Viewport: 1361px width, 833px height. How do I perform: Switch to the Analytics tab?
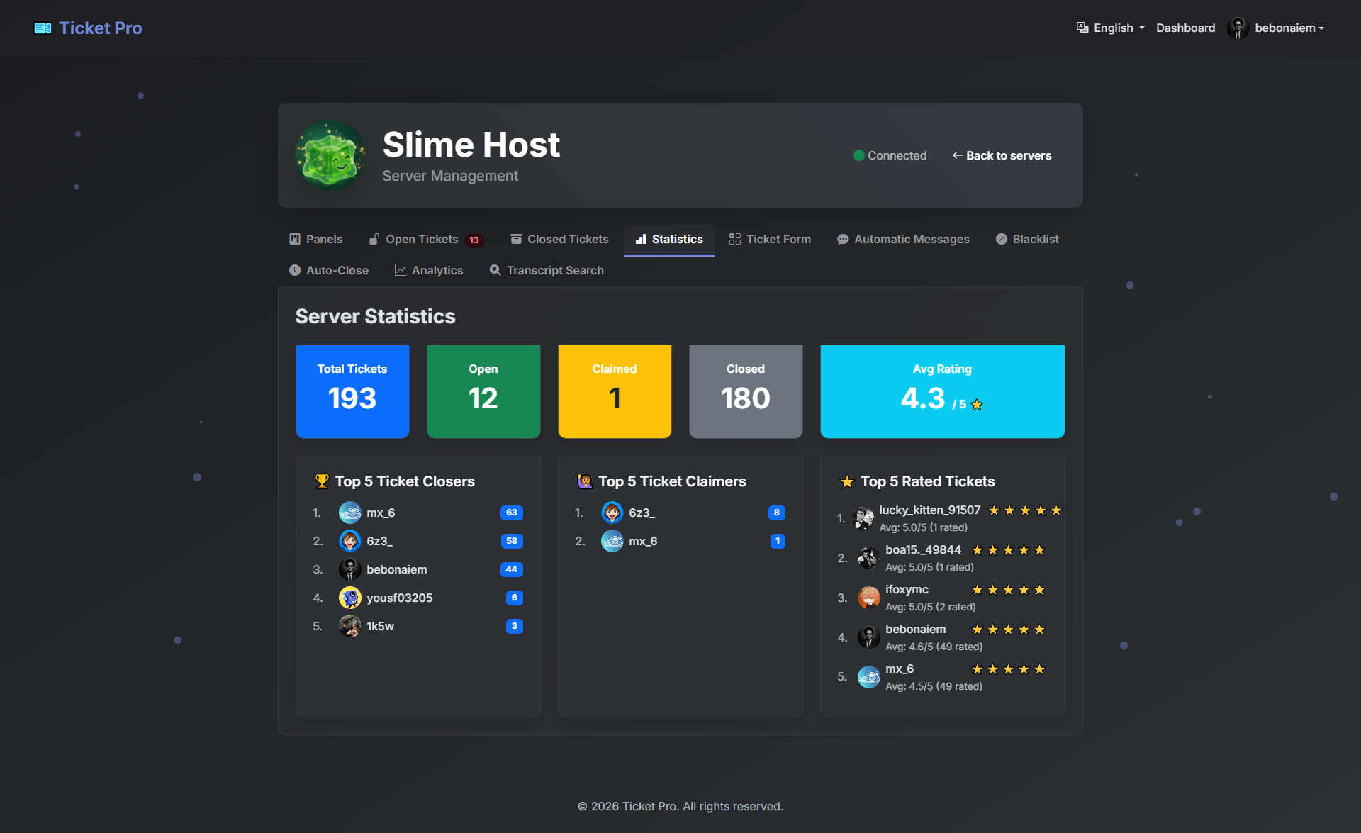429,270
